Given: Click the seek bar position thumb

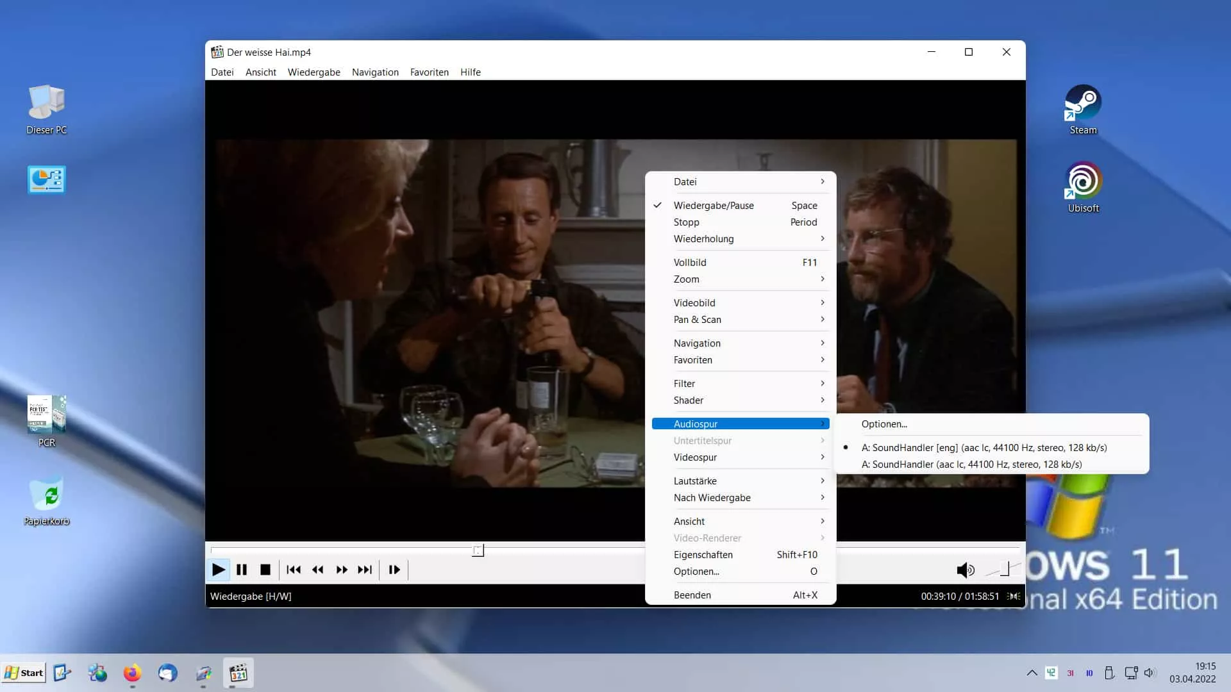Looking at the screenshot, I should pyautogui.click(x=478, y=550).
